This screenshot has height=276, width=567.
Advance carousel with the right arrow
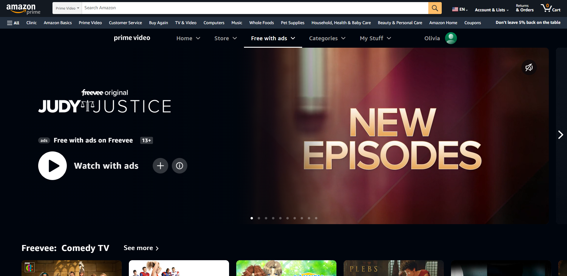coord(560,135)
